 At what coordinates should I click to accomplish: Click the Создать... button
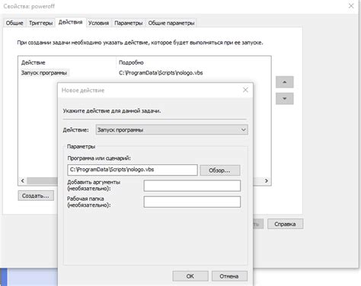click(36, 195)
